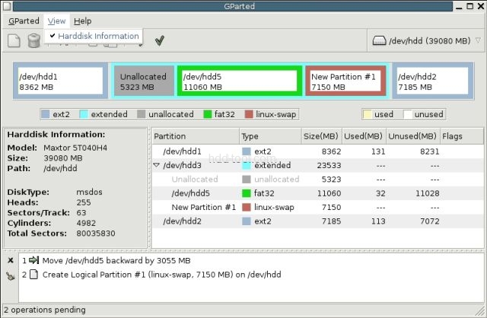Apply pending operations with green checkmark
This screenshot has height=318, width=487.
click(x=160, y=40)
